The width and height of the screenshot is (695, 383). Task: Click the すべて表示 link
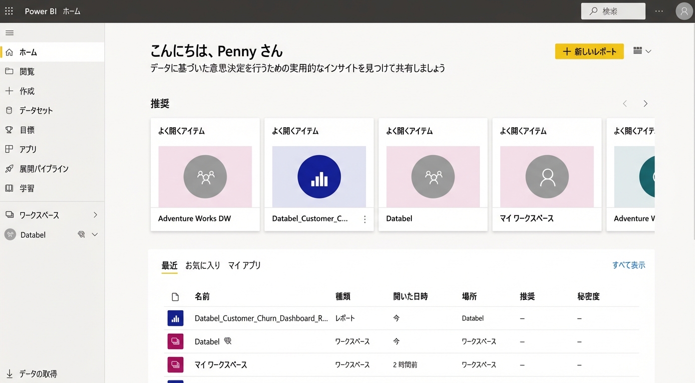coord(629,265)
